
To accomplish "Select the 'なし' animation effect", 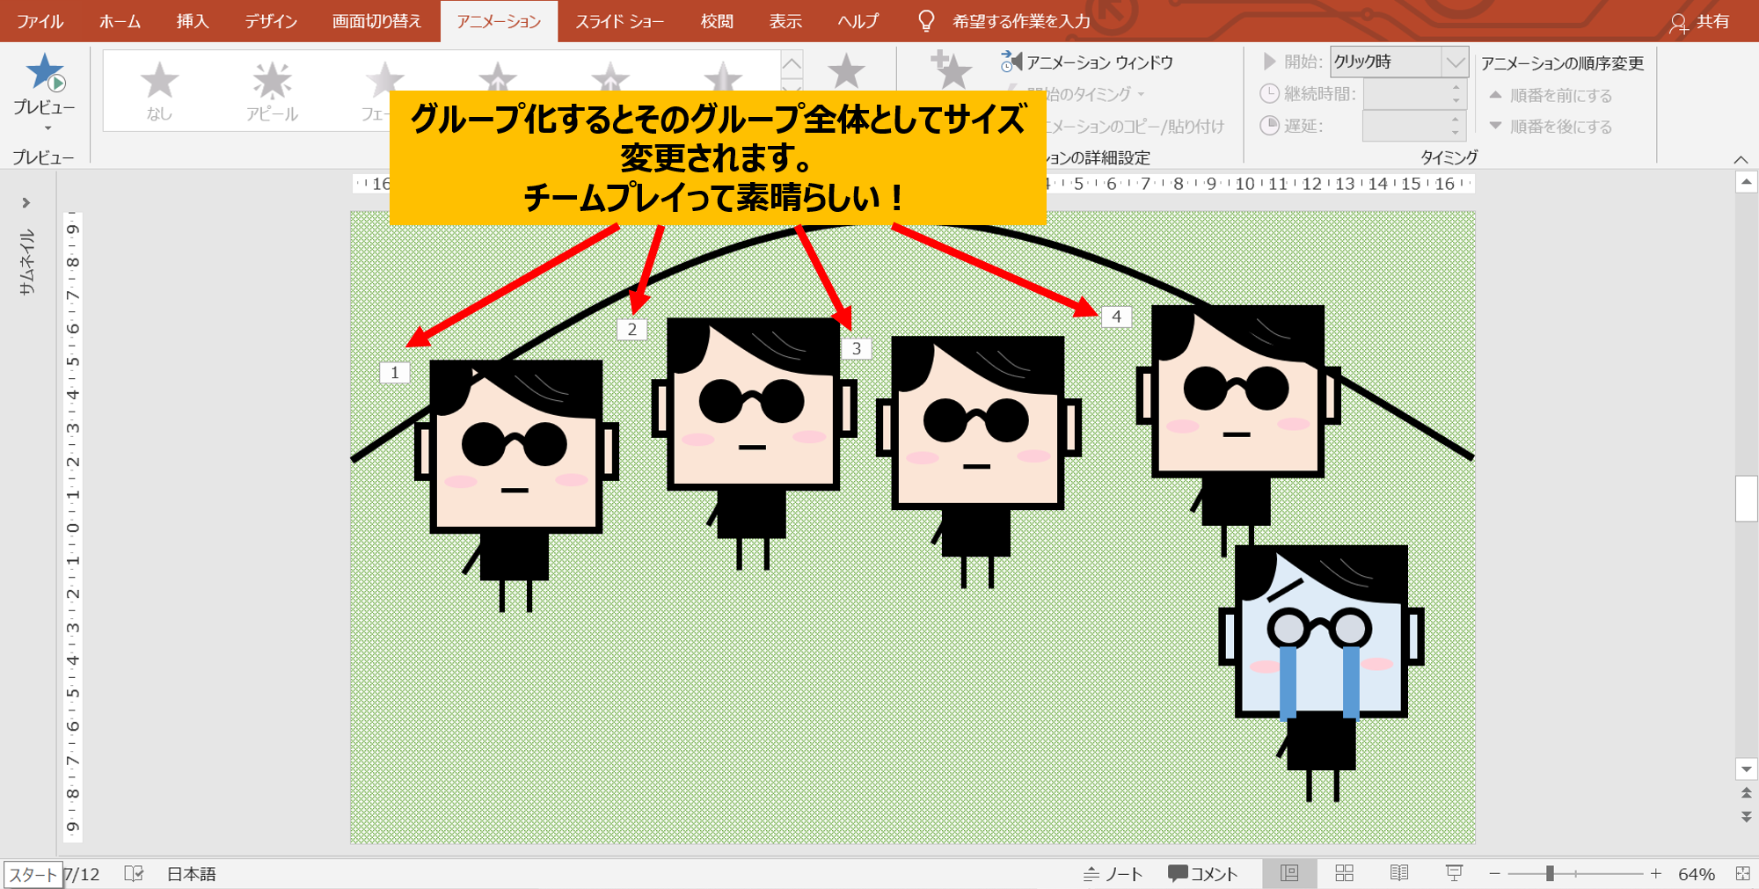I will click(159, 91).
